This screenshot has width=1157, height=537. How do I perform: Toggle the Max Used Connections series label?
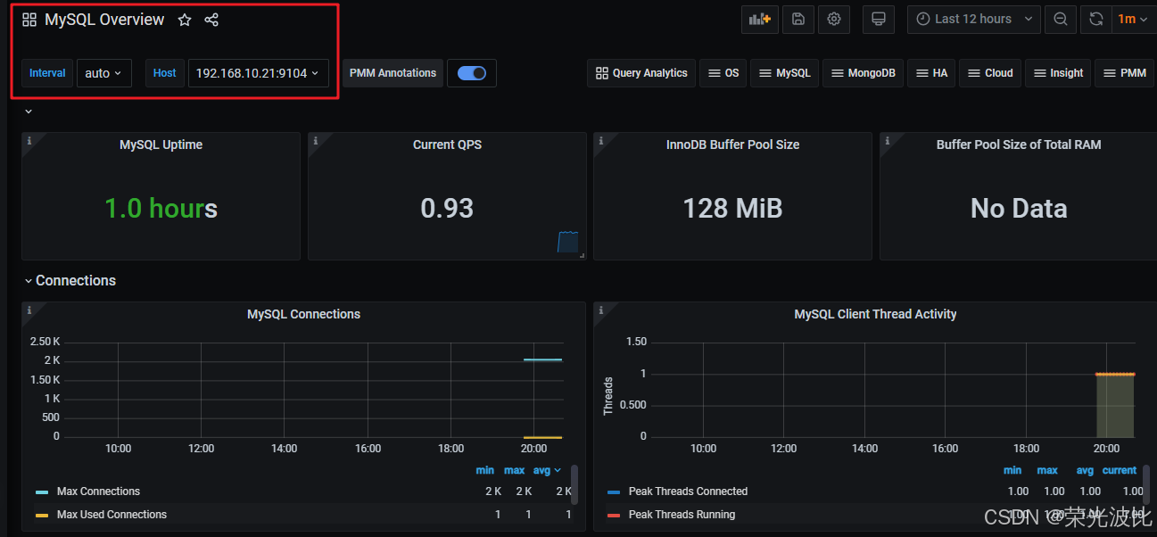(112, 515)
